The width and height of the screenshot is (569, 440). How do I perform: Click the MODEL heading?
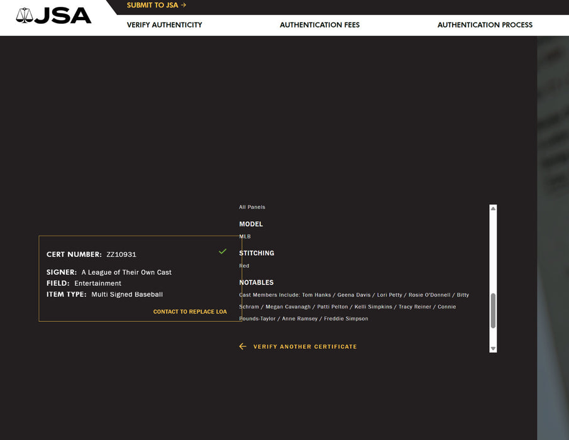click(251, 224)
